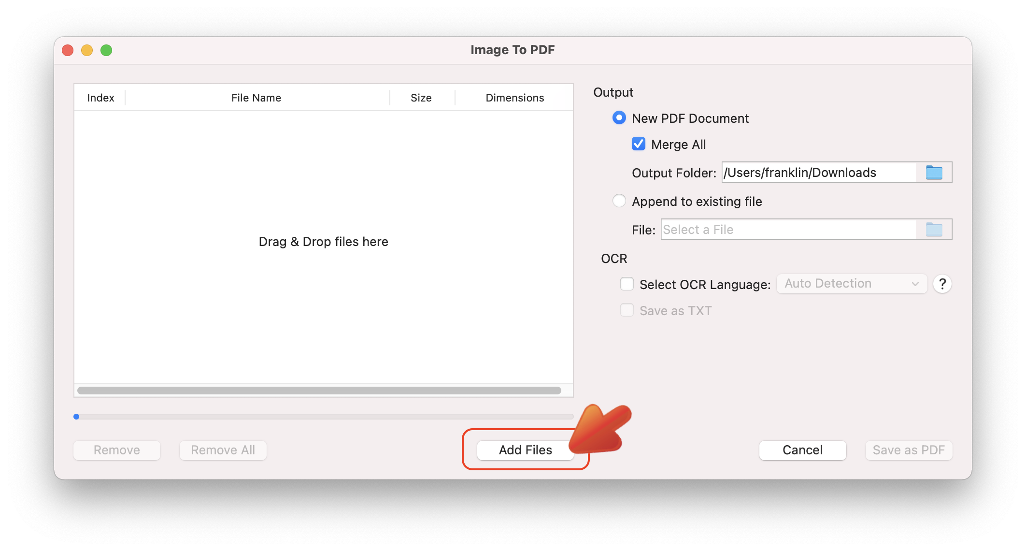The width and height of the screenshot is (1026, 551).
Task: Click the horizontal scrollbar of file list
Action: click(319, 391)
